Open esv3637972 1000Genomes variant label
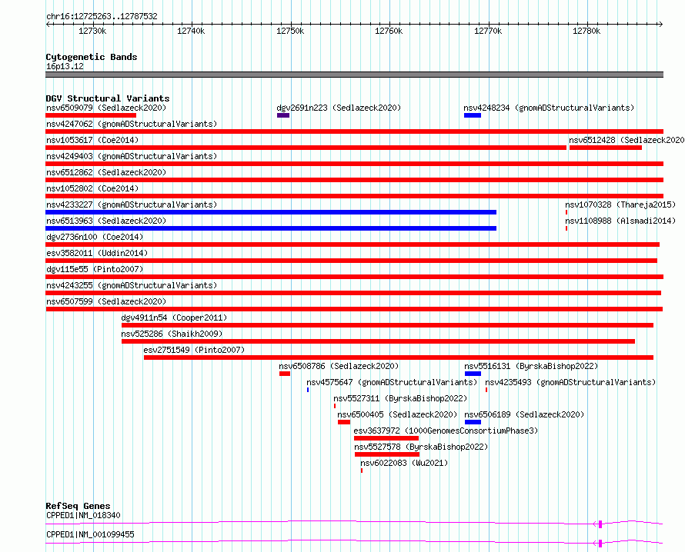Image resolution: width=685 pixels, height=552 pixels. click(446, 431)
